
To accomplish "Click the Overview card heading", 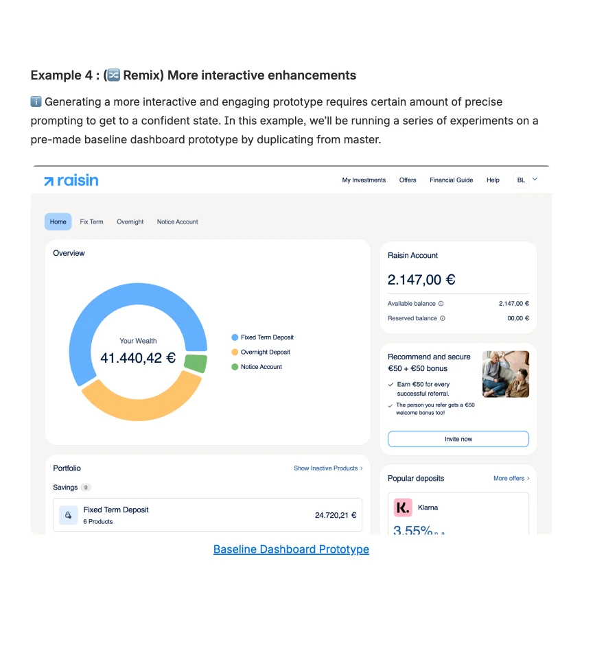I will 69,253.
